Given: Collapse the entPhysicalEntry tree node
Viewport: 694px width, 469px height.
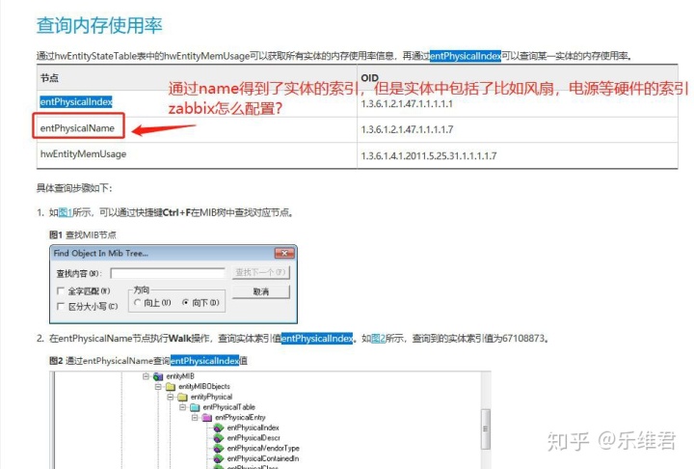Looking at the screenshot, I should tap(195, 418).
